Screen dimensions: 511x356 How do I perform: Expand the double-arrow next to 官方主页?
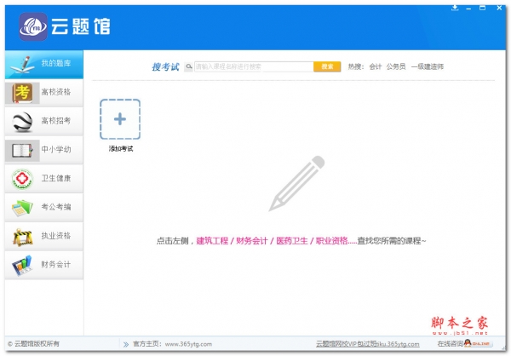click(x=123, y=345)
